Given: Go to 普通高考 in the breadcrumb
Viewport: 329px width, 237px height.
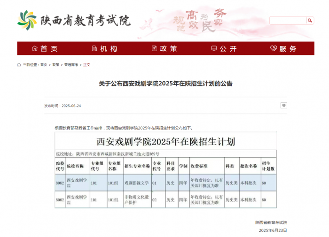Looking at the screenshot, I should point(71,65).
